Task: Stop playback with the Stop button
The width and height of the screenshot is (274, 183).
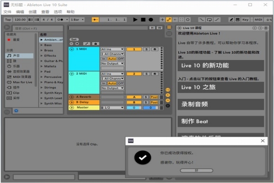Action: 143,20
